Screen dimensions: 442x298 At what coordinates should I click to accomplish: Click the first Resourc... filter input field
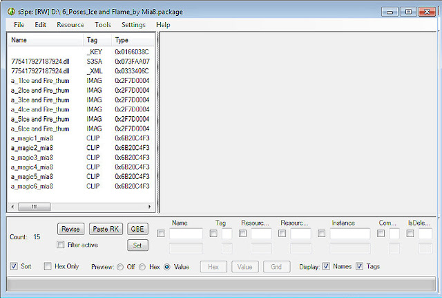pos(261,234)
